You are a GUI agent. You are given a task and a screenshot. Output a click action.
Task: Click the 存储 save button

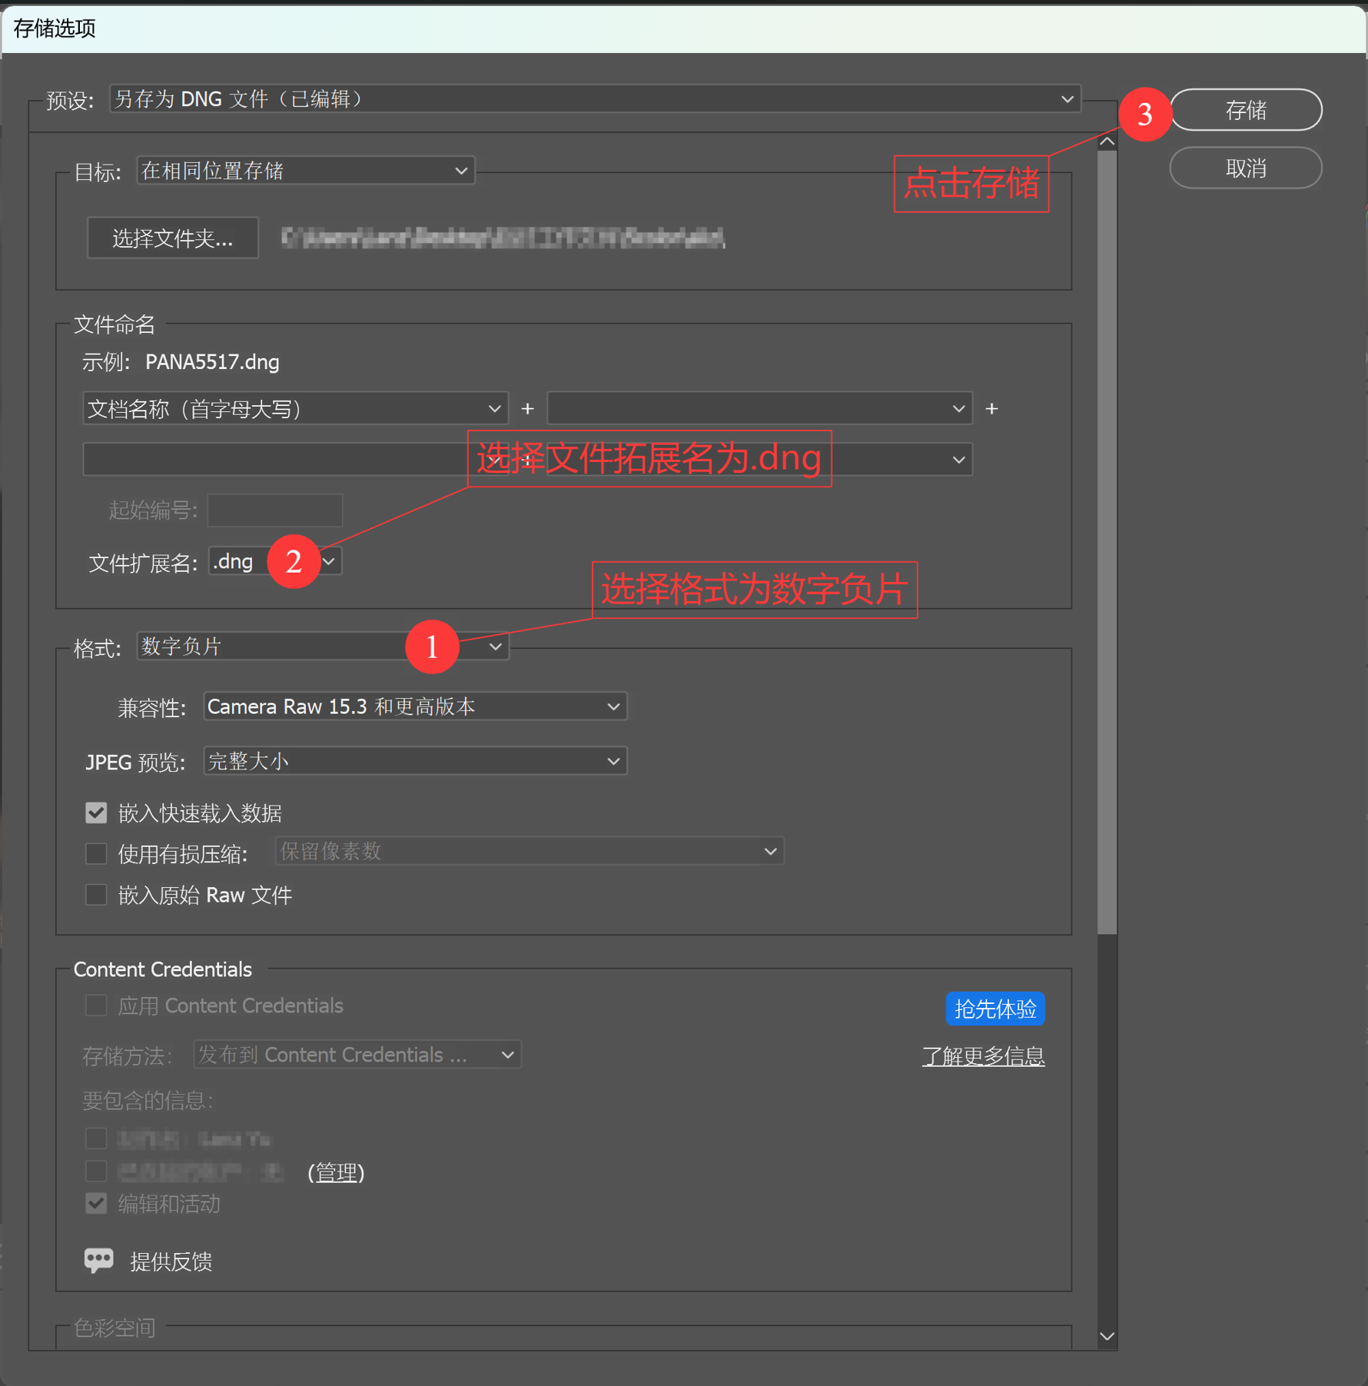(x=1245, y=110)
